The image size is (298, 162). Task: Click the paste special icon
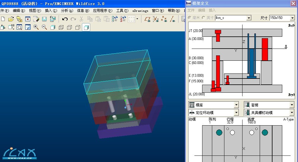coord(107,19)
